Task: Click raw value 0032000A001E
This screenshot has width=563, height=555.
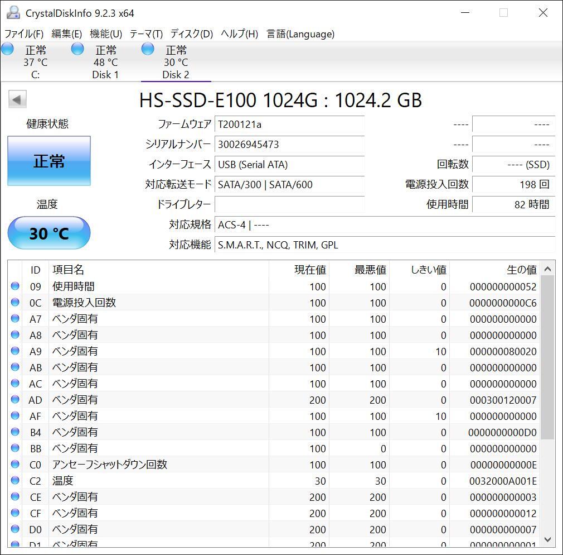Action: tap(503, 481)
